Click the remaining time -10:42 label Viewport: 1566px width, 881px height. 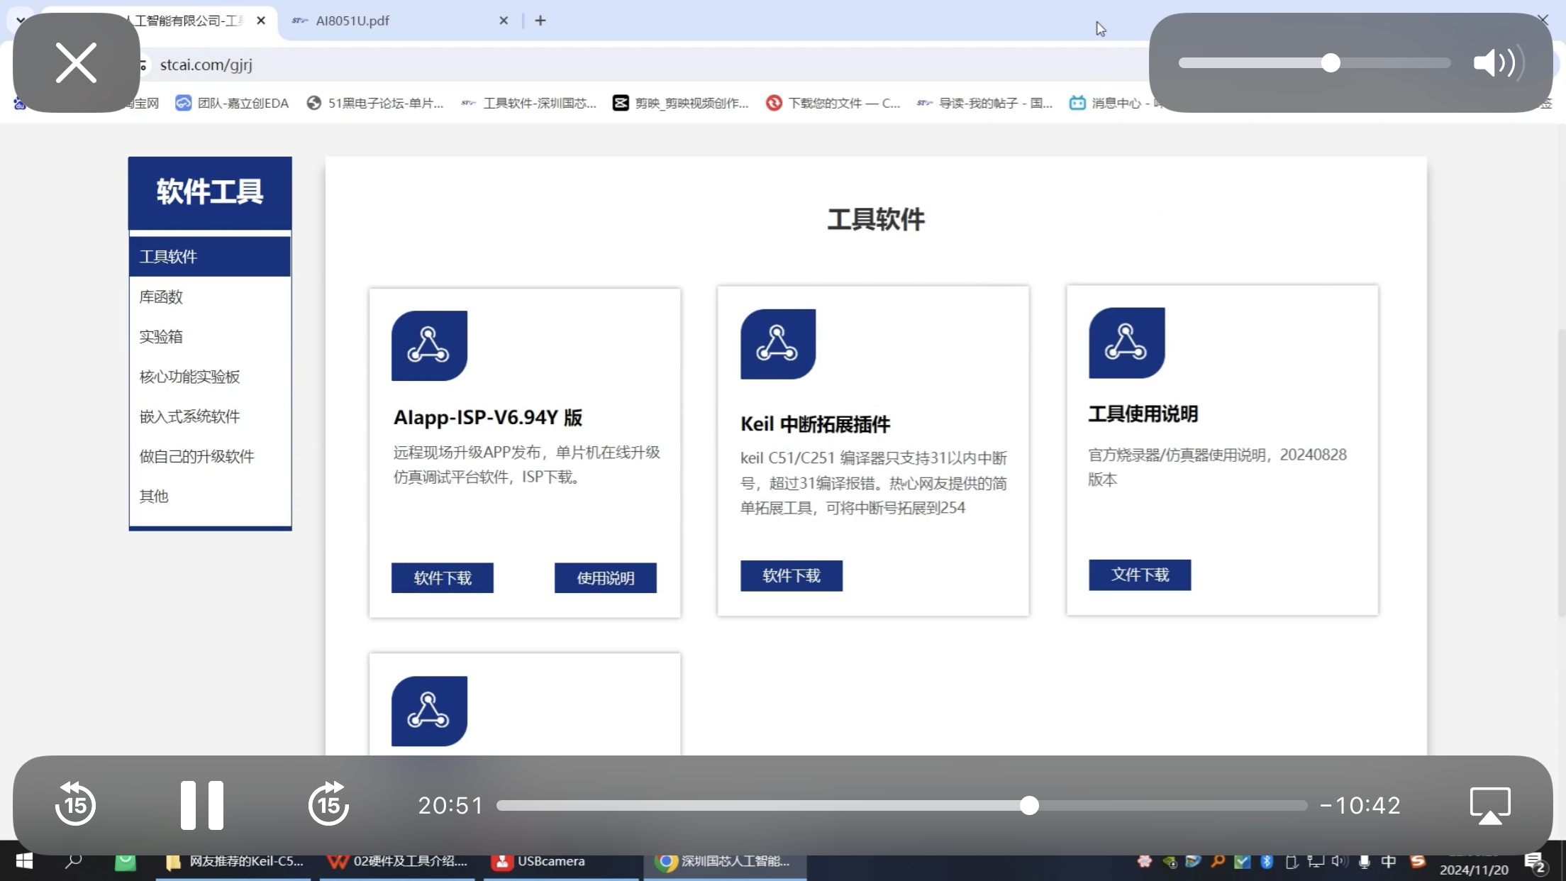[x=1360, y=805]
